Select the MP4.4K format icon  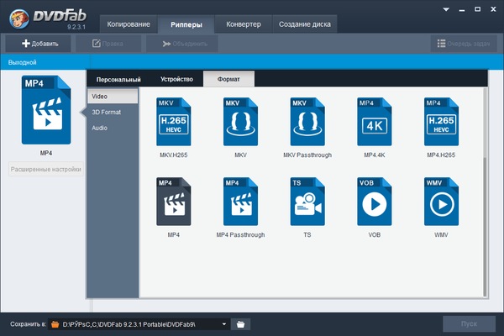coord(374,123)
